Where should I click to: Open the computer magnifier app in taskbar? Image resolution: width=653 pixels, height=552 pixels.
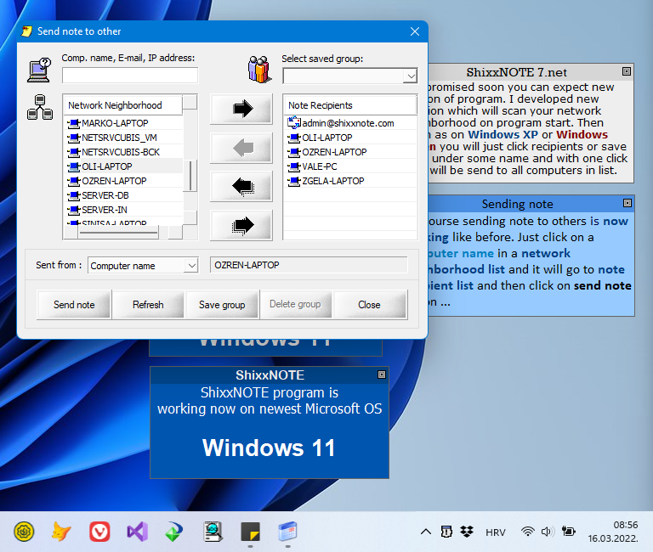[x=213, y=532]
